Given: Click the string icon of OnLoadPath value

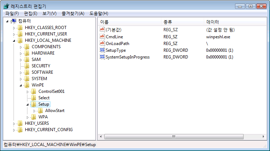Looking at the screenshot, I should click(x=102, y=43).
